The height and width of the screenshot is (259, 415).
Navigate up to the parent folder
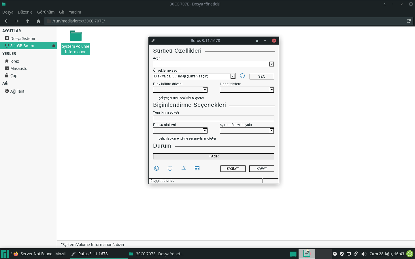click(x=28, y=21)
